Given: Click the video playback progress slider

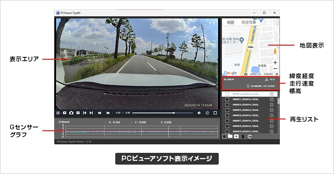Looking at the screenshot, I should (x=162, y=113).
